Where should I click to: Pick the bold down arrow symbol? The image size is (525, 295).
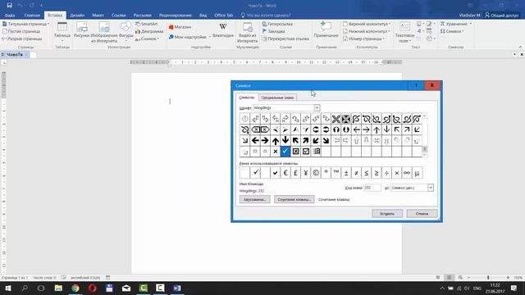(285, 140)
